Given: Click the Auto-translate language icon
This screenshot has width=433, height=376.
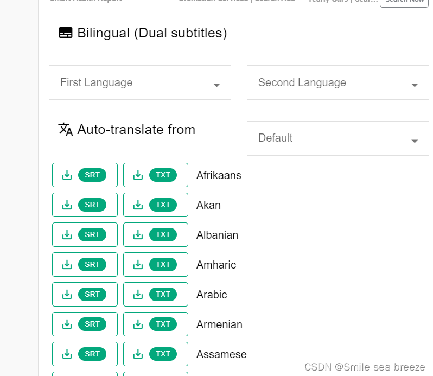Looking at the screenshot, I should 66,129.
